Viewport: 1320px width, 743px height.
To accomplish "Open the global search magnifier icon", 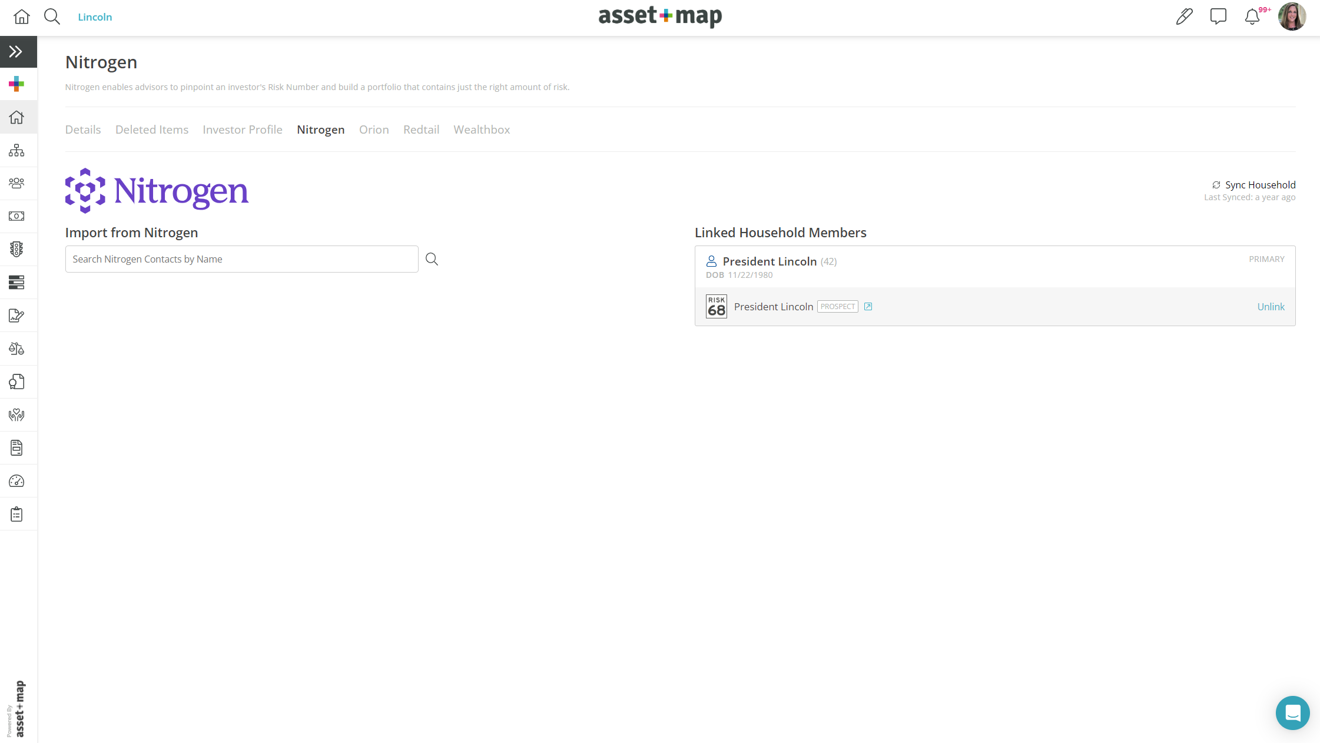I will coord(52,16).
